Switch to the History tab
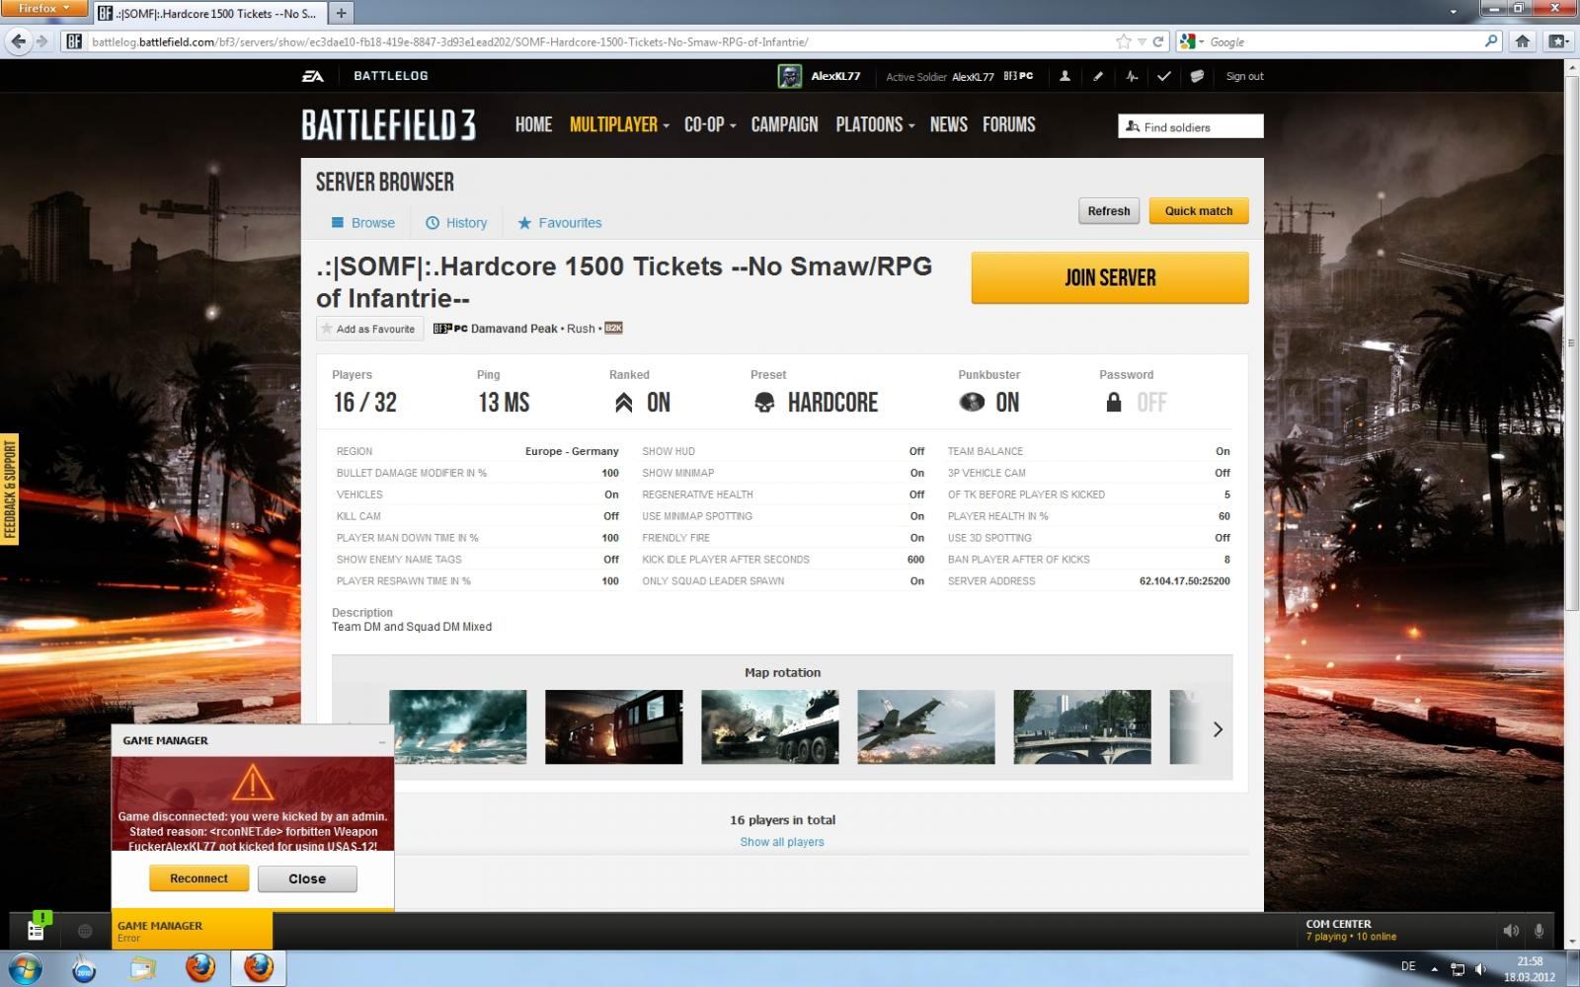 [456, 223]
